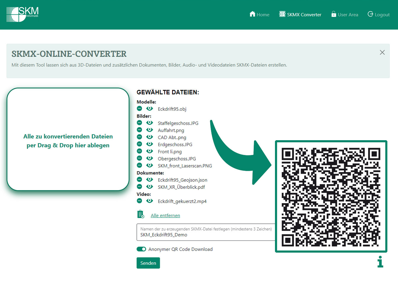Select file name SKM_front_Laserscan.PNG
Image resolution: width=398 pixels, height=281 pixels.
[185, 166]
